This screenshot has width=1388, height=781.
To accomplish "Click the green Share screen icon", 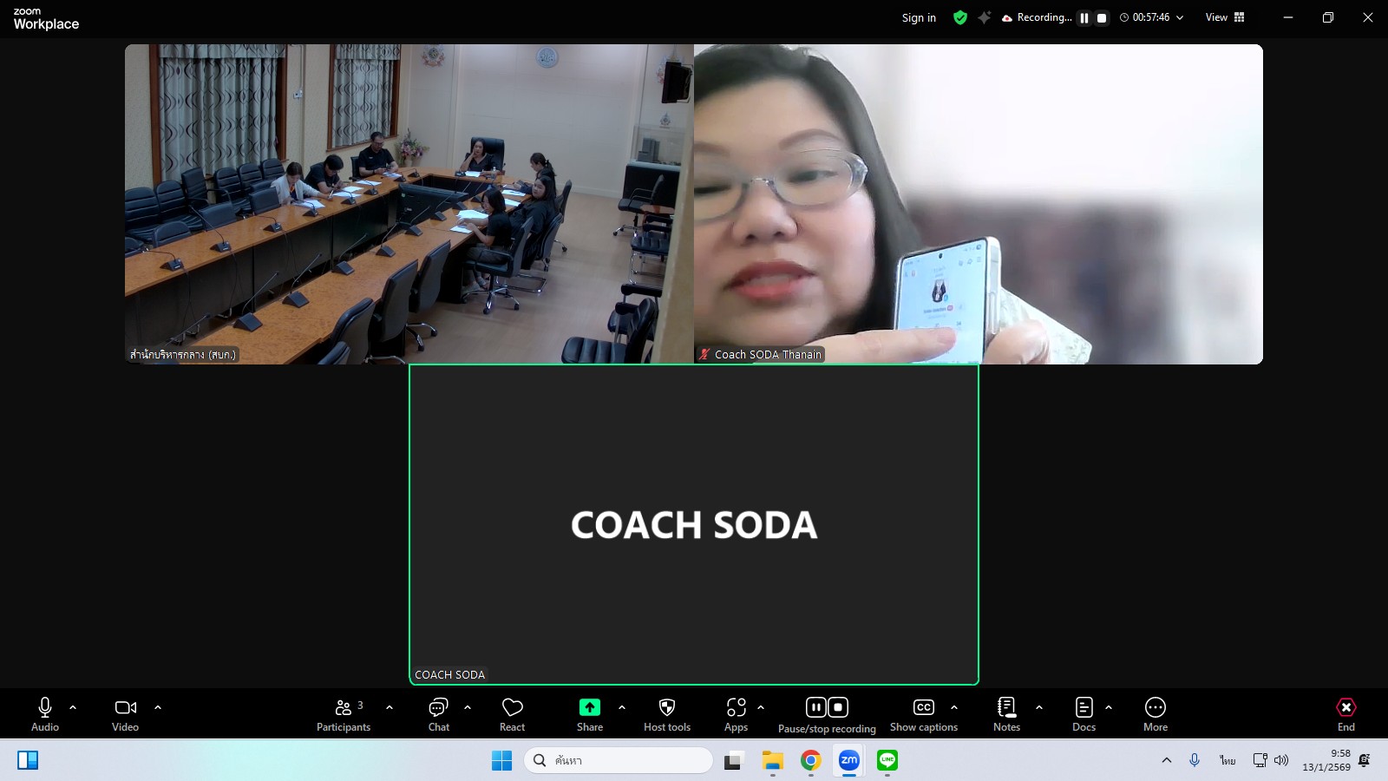I will click(x=589, y=708).
